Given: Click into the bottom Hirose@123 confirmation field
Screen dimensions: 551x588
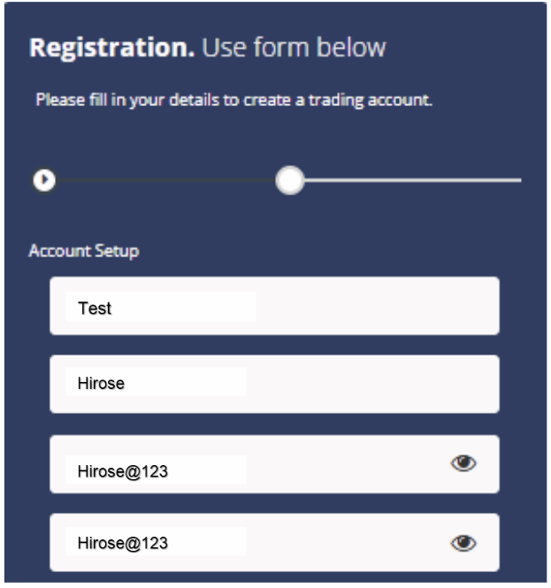Looking at the screenshot, I should 336,543.
